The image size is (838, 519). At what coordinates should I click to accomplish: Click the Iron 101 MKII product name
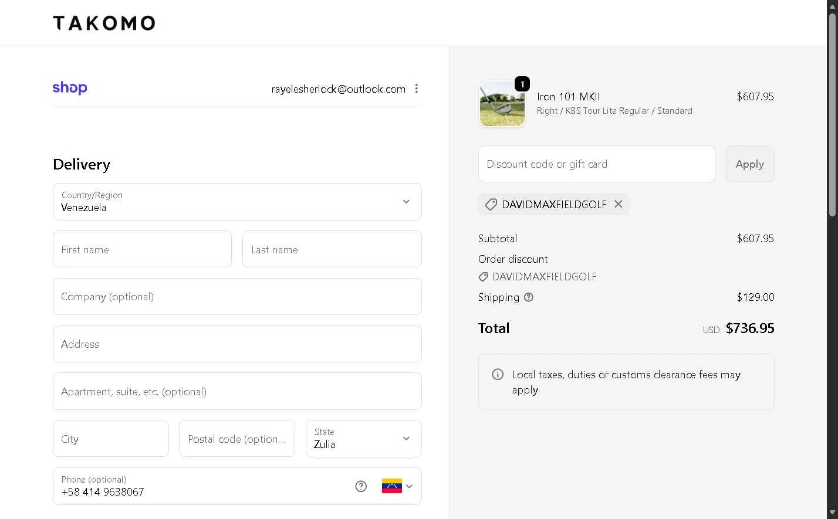(569, 97)
